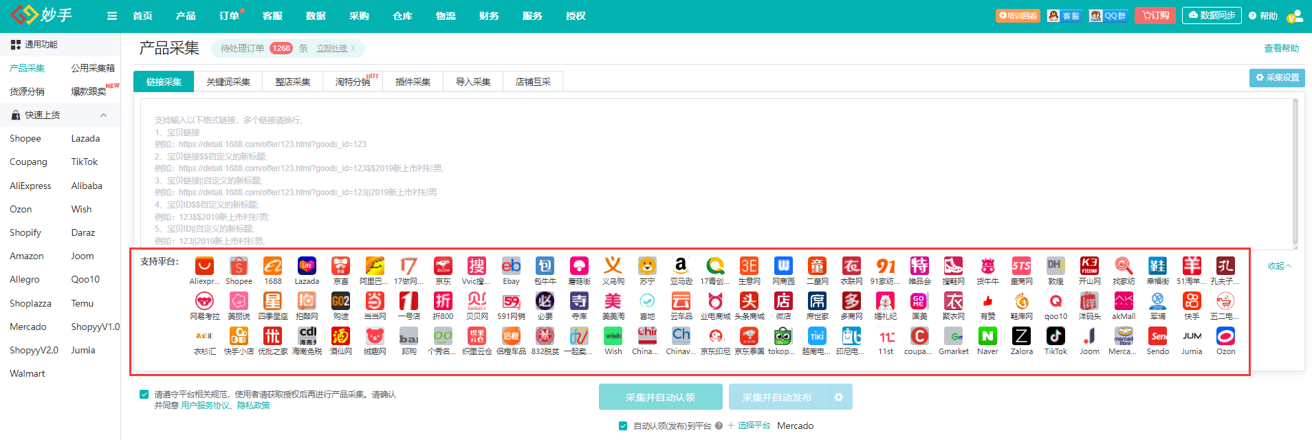Click the 数据同步 button
Image resolution: width=1312 pixels, height=440 pixels.
(1212, 16)
